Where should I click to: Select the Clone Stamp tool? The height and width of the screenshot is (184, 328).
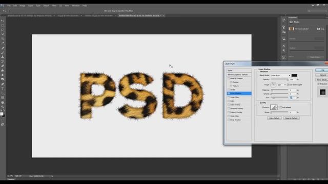tap(3, 57)
